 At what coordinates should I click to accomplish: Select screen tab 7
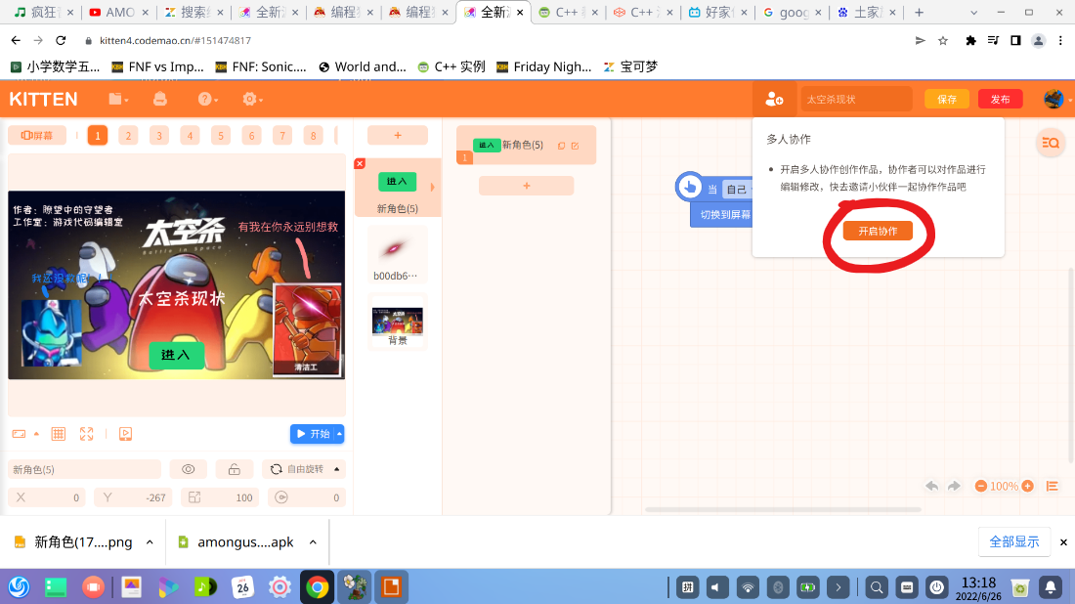282,136
